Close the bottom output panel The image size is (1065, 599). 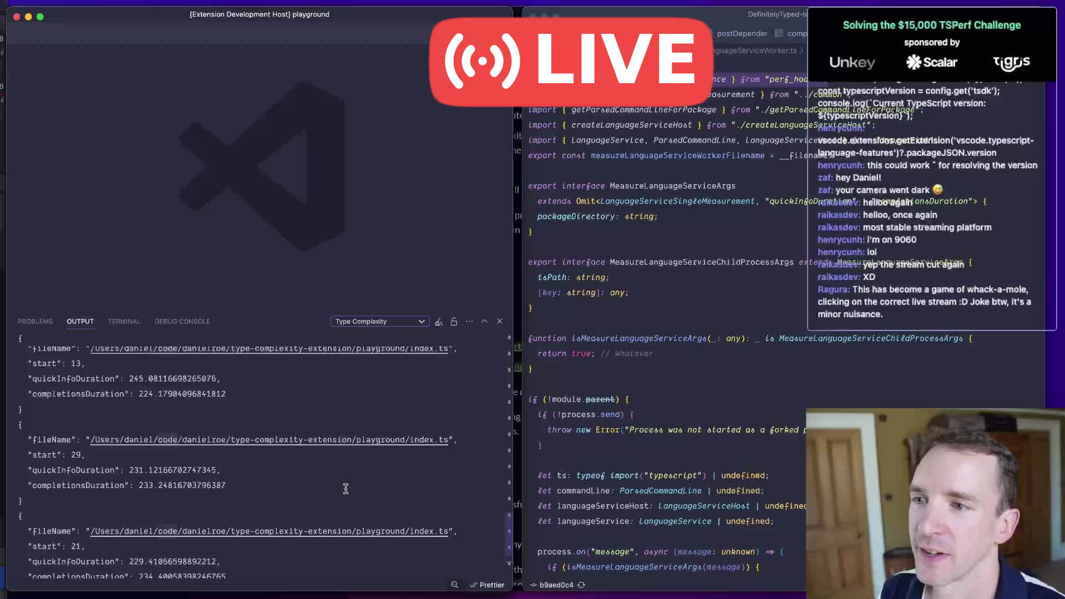point(500,322)
